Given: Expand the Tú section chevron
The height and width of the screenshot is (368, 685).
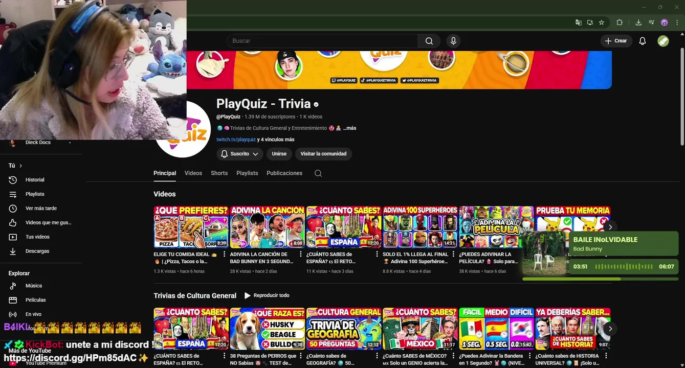Looking at the screenshot, I should pyautogui.click(x=20, y=166).
